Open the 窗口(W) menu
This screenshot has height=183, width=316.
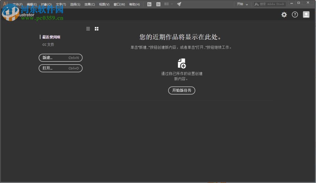point(119,4)
